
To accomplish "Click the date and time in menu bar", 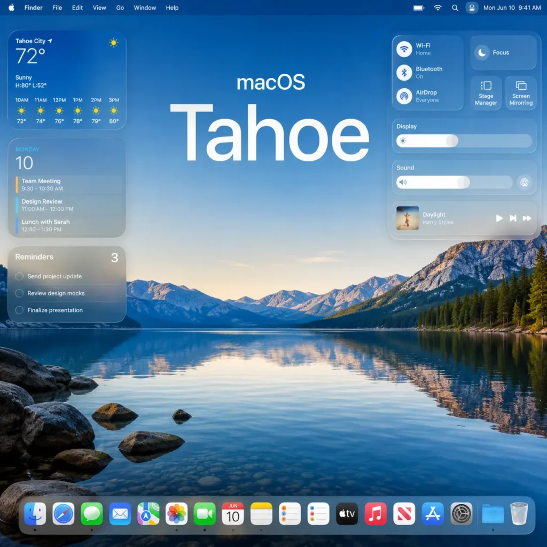I will pyautogui.click(x=512, y=7).
